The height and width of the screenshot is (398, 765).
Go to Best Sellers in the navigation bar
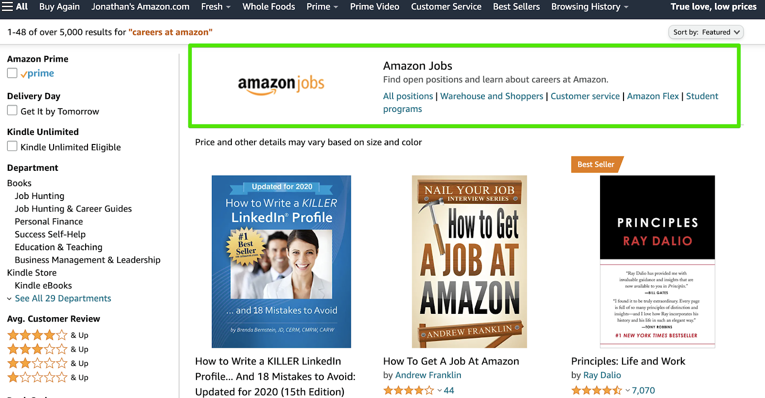pyautogui.click(x=516, y=7)
